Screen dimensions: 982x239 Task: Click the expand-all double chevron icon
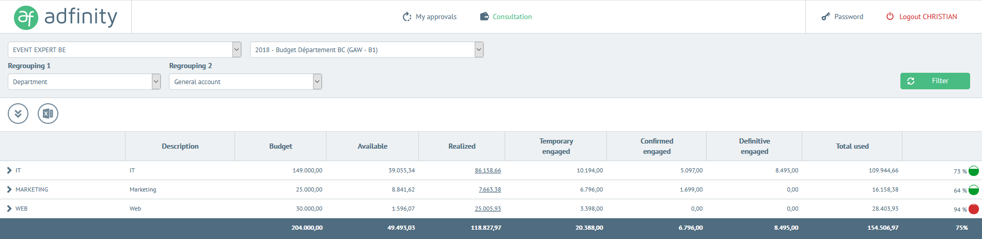[18, 114]
